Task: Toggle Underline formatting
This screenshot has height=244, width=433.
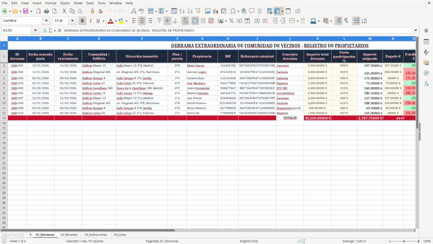Action: pyautogui.click(x=98, y=21)
